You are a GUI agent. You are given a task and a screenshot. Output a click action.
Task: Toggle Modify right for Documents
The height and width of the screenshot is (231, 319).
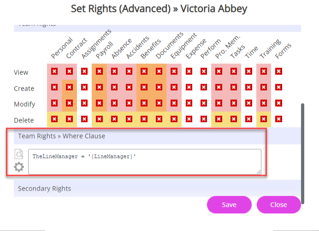(159, 103)
